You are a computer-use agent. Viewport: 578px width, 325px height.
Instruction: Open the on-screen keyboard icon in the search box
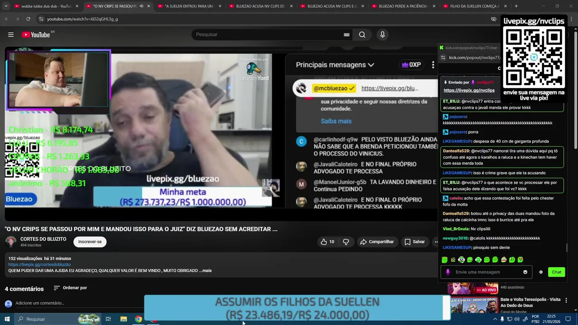pos(346,35)
